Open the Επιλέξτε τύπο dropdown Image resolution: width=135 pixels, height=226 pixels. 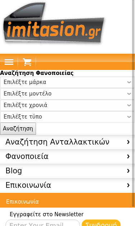[67, 117]
